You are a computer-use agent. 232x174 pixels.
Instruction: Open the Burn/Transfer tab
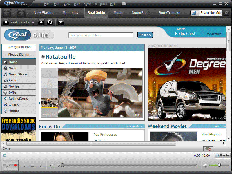click(x=169, y=13)
